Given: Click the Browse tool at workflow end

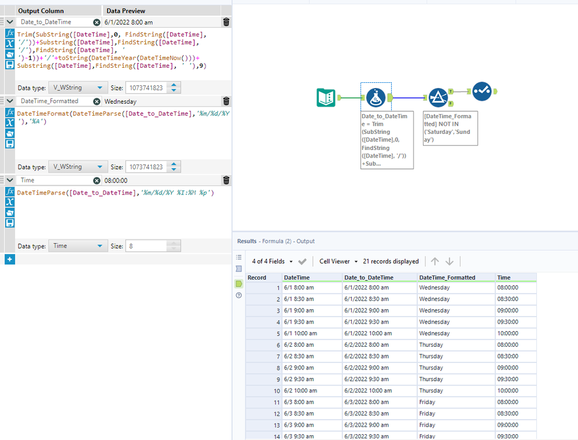Looking at the screenshot, I should (x=482, y=91).
